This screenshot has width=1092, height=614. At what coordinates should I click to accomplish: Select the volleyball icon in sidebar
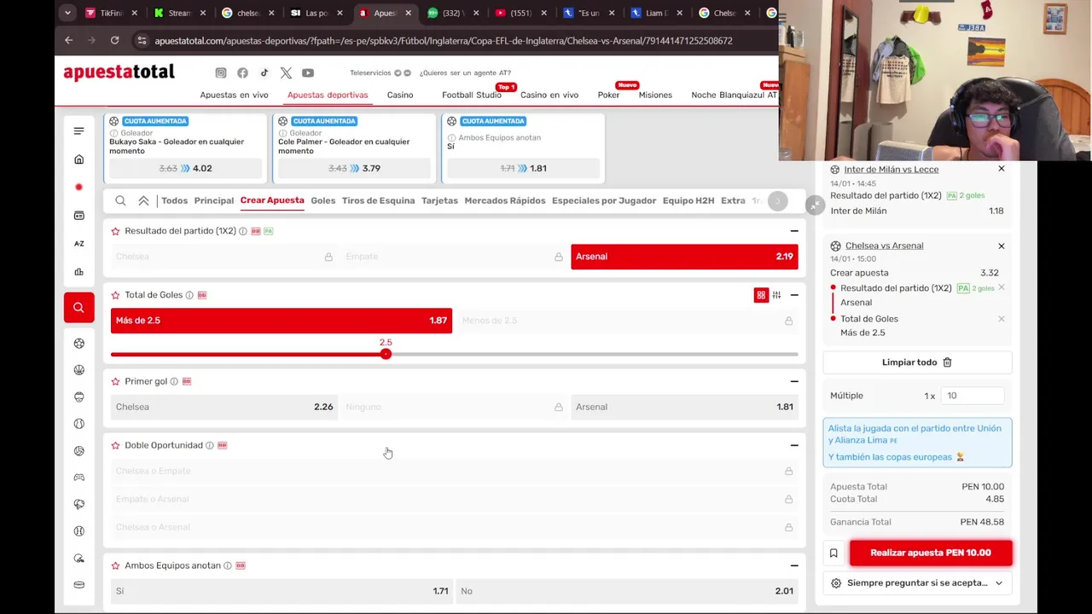point(78,450)
